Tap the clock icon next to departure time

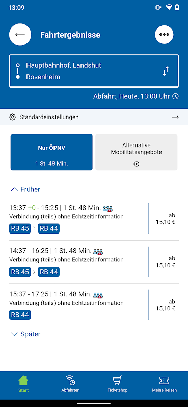point(176,96)
